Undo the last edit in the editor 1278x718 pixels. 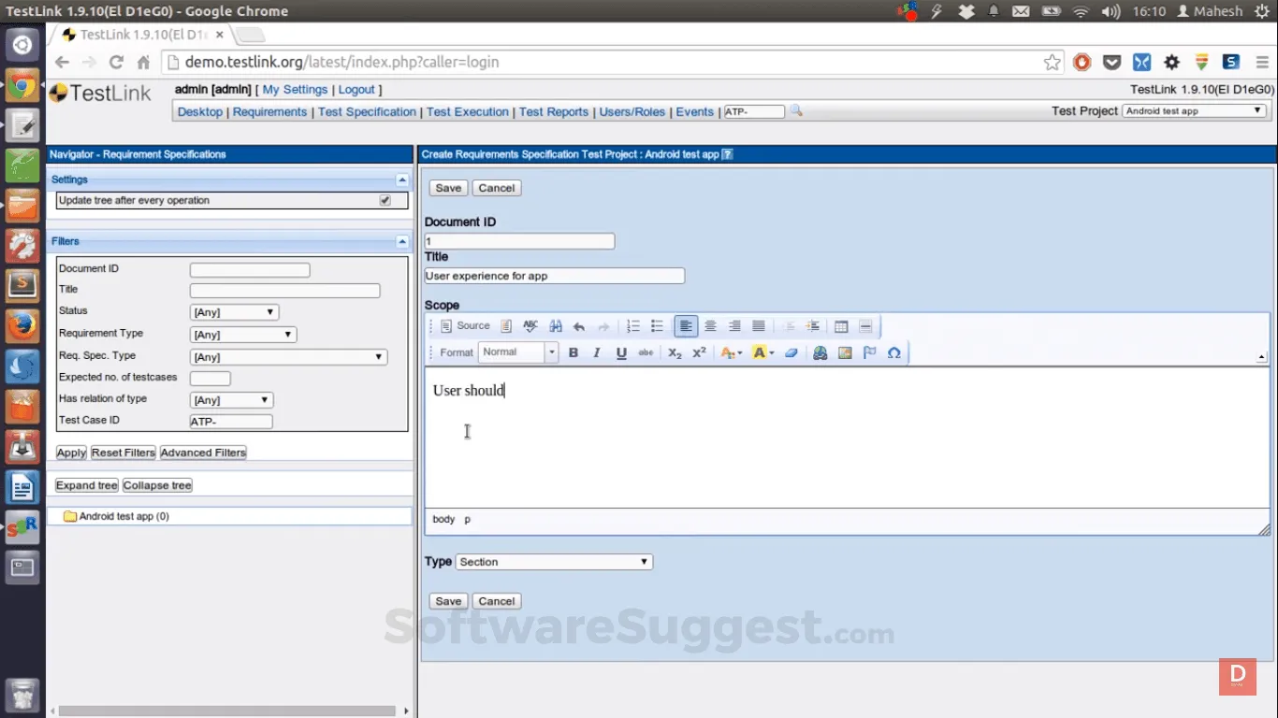579,326
